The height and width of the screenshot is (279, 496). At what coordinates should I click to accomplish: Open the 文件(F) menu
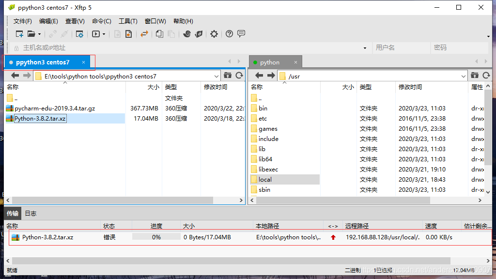pos(23,21)
